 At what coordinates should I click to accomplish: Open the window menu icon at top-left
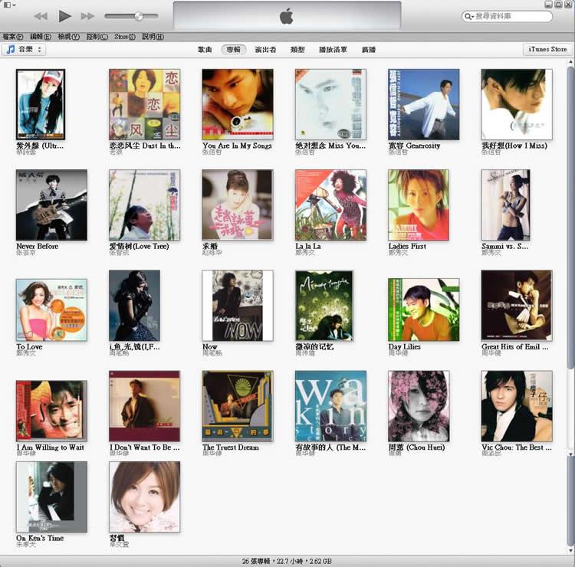(9, 5)
